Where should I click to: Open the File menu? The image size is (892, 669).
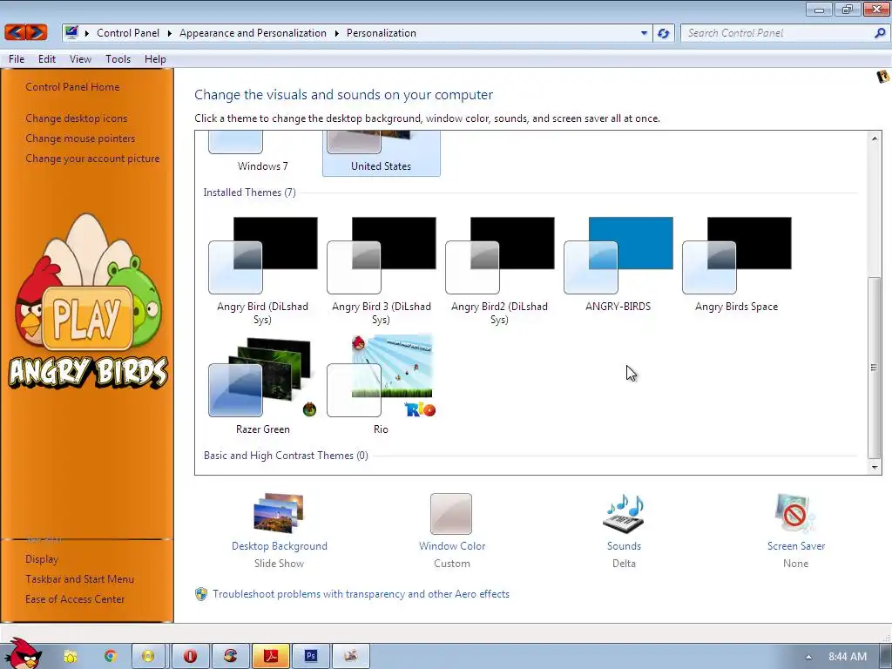17,59
